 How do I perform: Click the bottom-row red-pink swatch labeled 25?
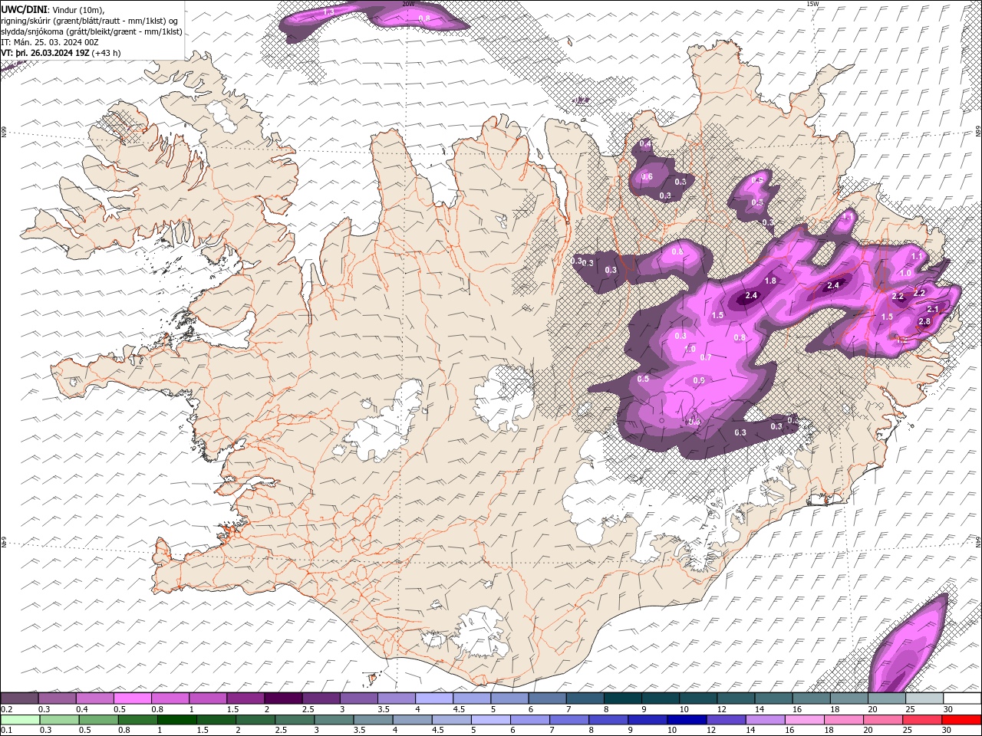(x=923, y=720)
